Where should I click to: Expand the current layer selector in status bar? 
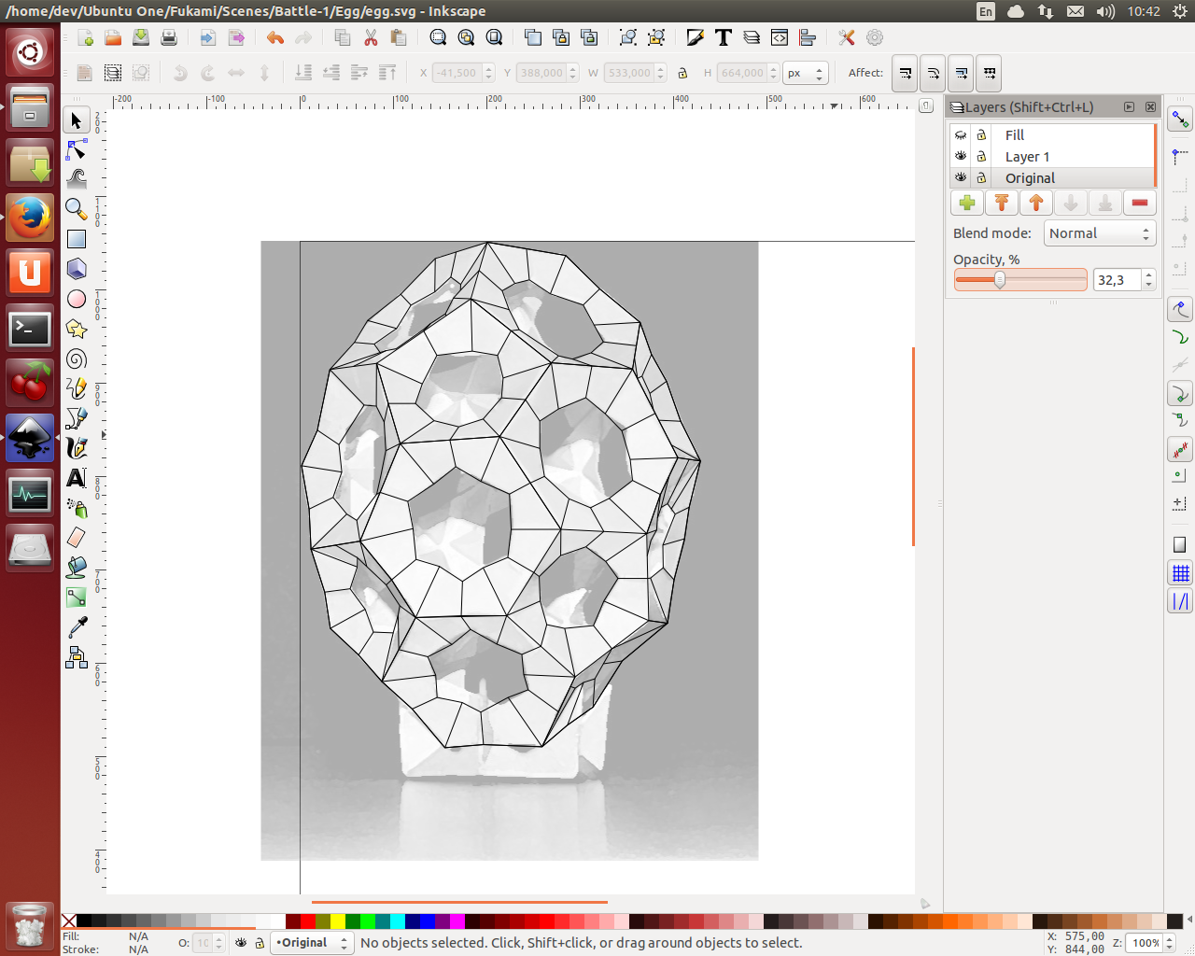(312, 943)
